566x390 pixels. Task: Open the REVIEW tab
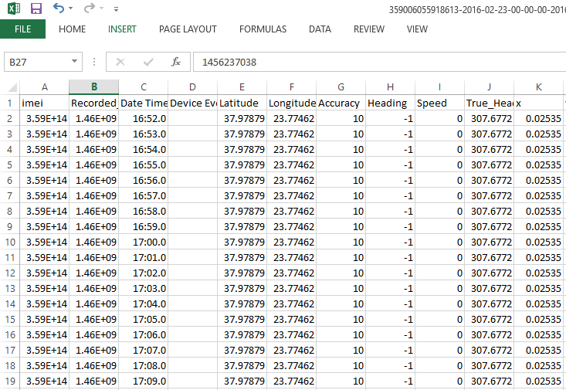(369, 29)
